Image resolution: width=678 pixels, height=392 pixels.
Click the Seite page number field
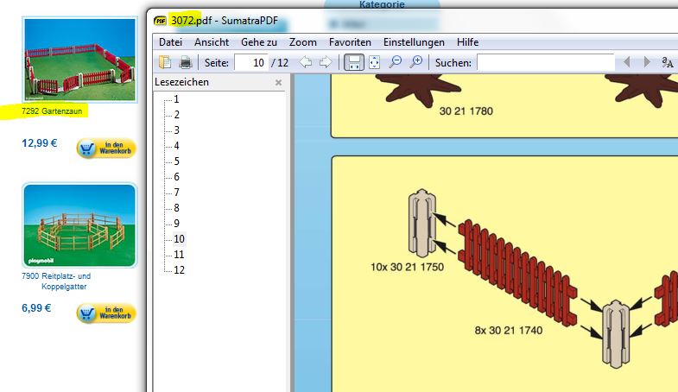250,62
